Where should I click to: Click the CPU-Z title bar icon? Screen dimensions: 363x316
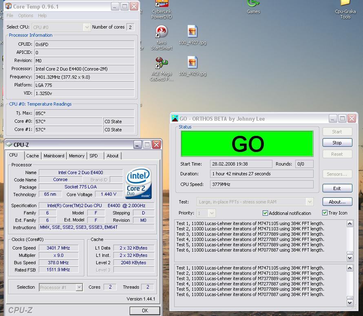click(x=9, y=144)
